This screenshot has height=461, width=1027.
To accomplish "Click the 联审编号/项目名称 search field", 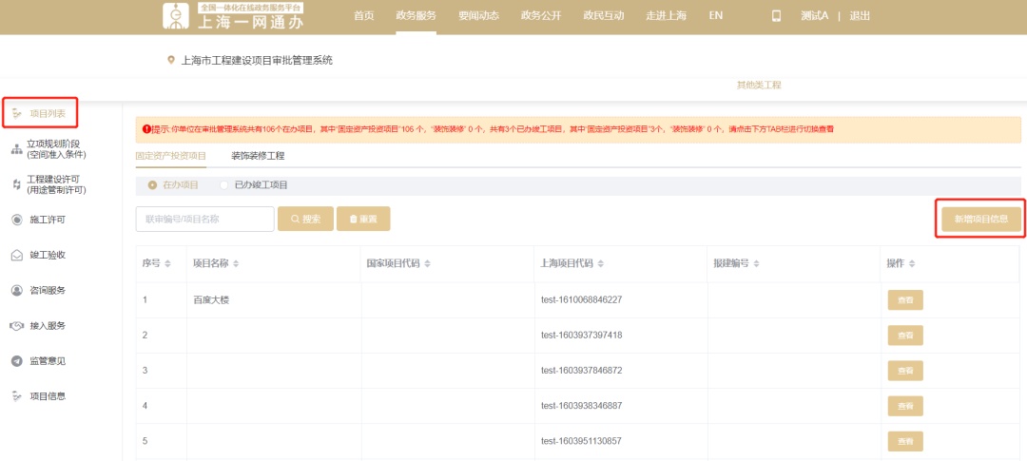I will pyautogui.click(x=204, y=219).
